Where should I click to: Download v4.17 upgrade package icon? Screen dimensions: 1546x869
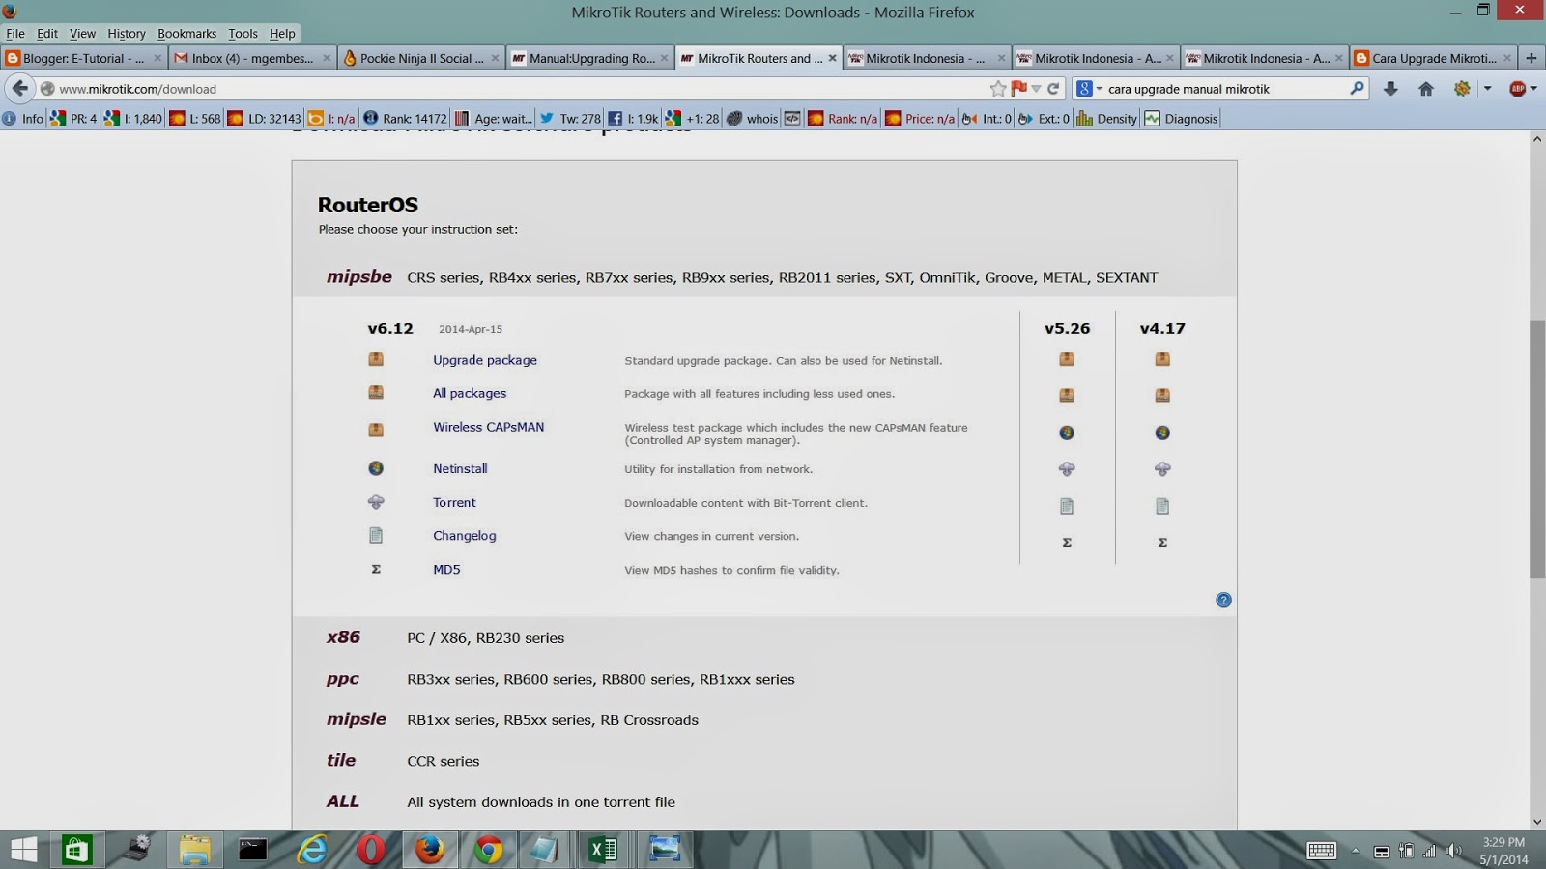point(1162,359)
